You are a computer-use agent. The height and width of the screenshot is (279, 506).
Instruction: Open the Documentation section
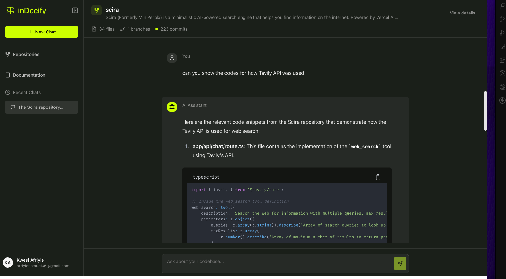point(25,75)
